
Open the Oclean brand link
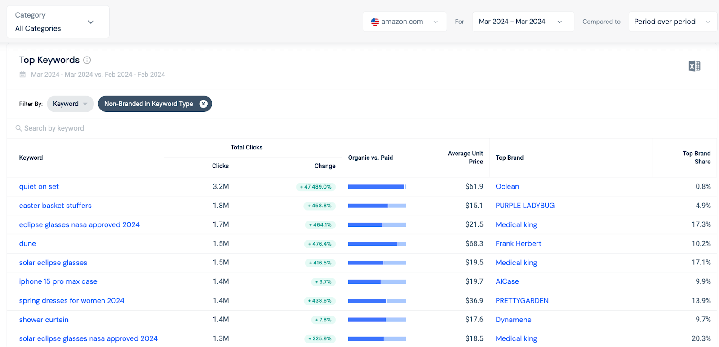pos(507,186)
